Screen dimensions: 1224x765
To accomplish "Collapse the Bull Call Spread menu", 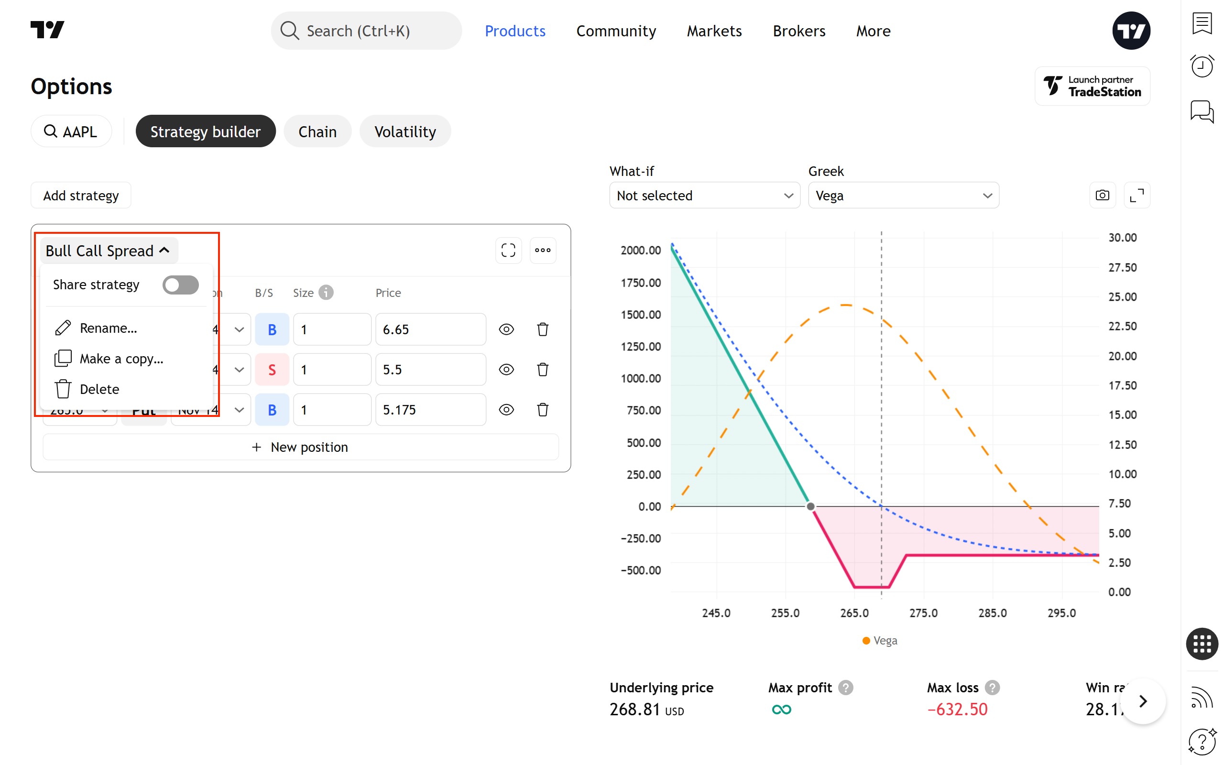I will coord(108,251).
